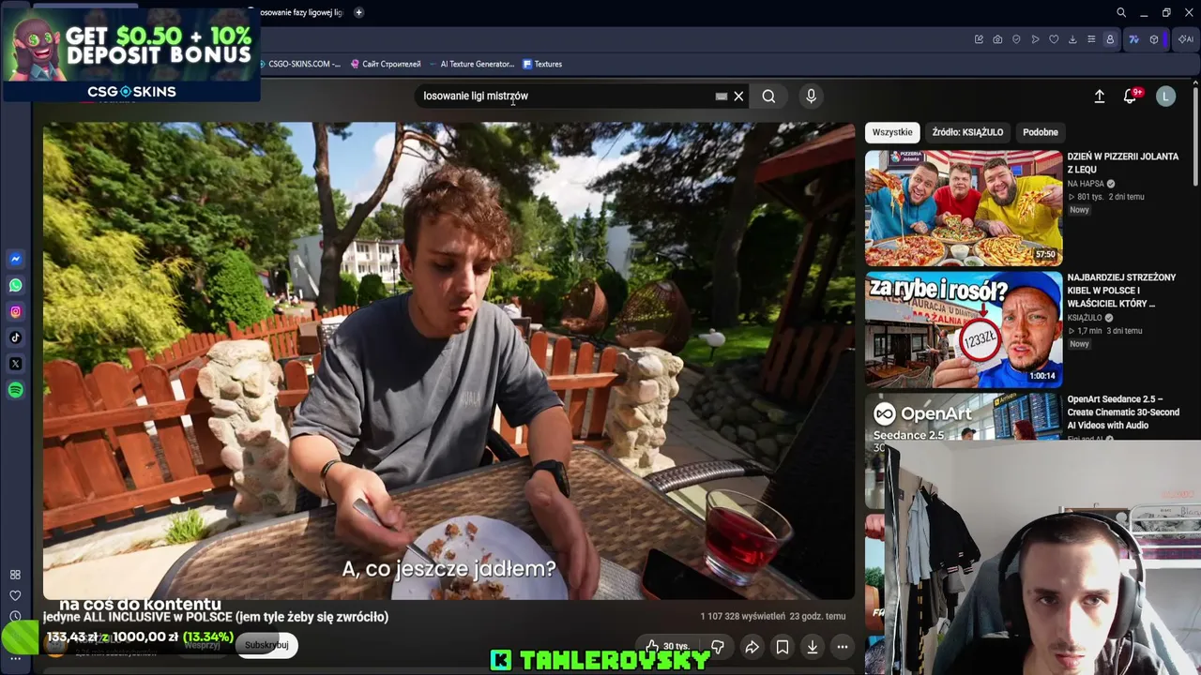Image resolution: width=1201 pixels, height=675 pixels.
Task: Download the video with download button
Action: [813, 647]
